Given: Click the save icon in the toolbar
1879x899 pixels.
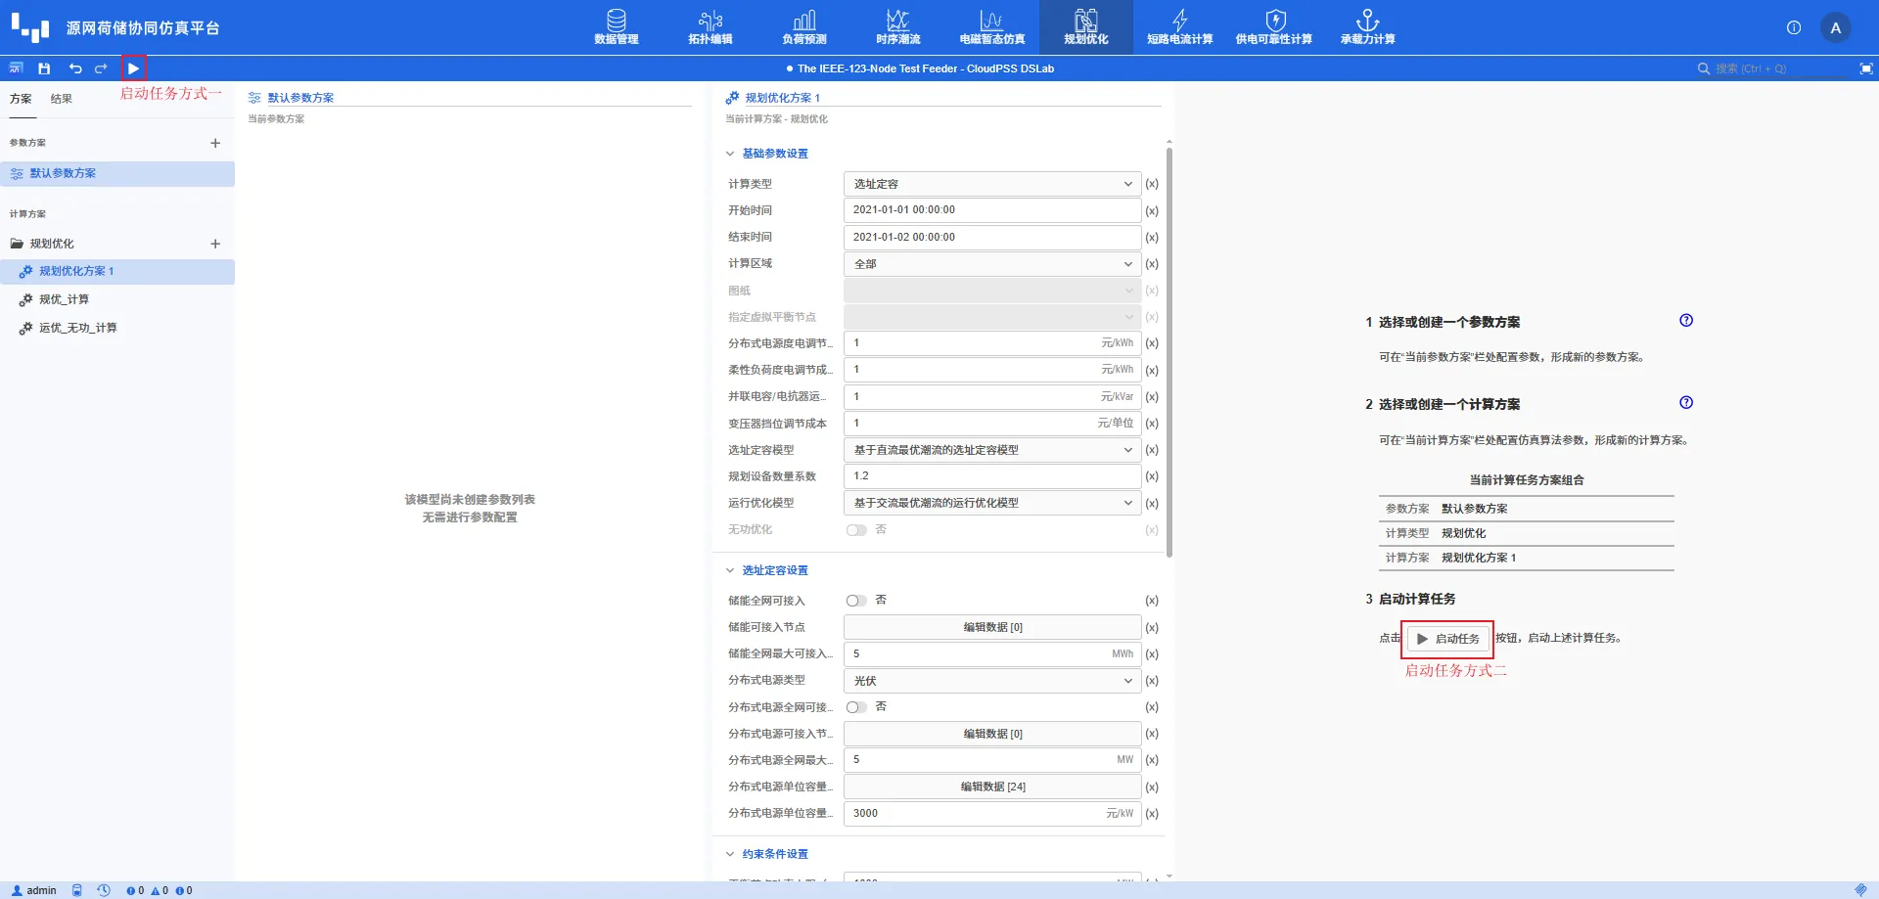Looking at the screenshot, I should coord(44,68).
